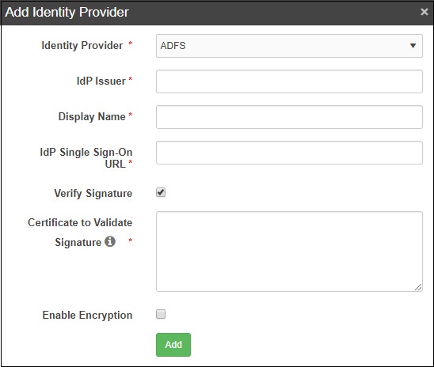Image resolution: width=434 pixels, height=367 pixels.
Task: Click the green Add button
Action: click(x=173, y=345)
